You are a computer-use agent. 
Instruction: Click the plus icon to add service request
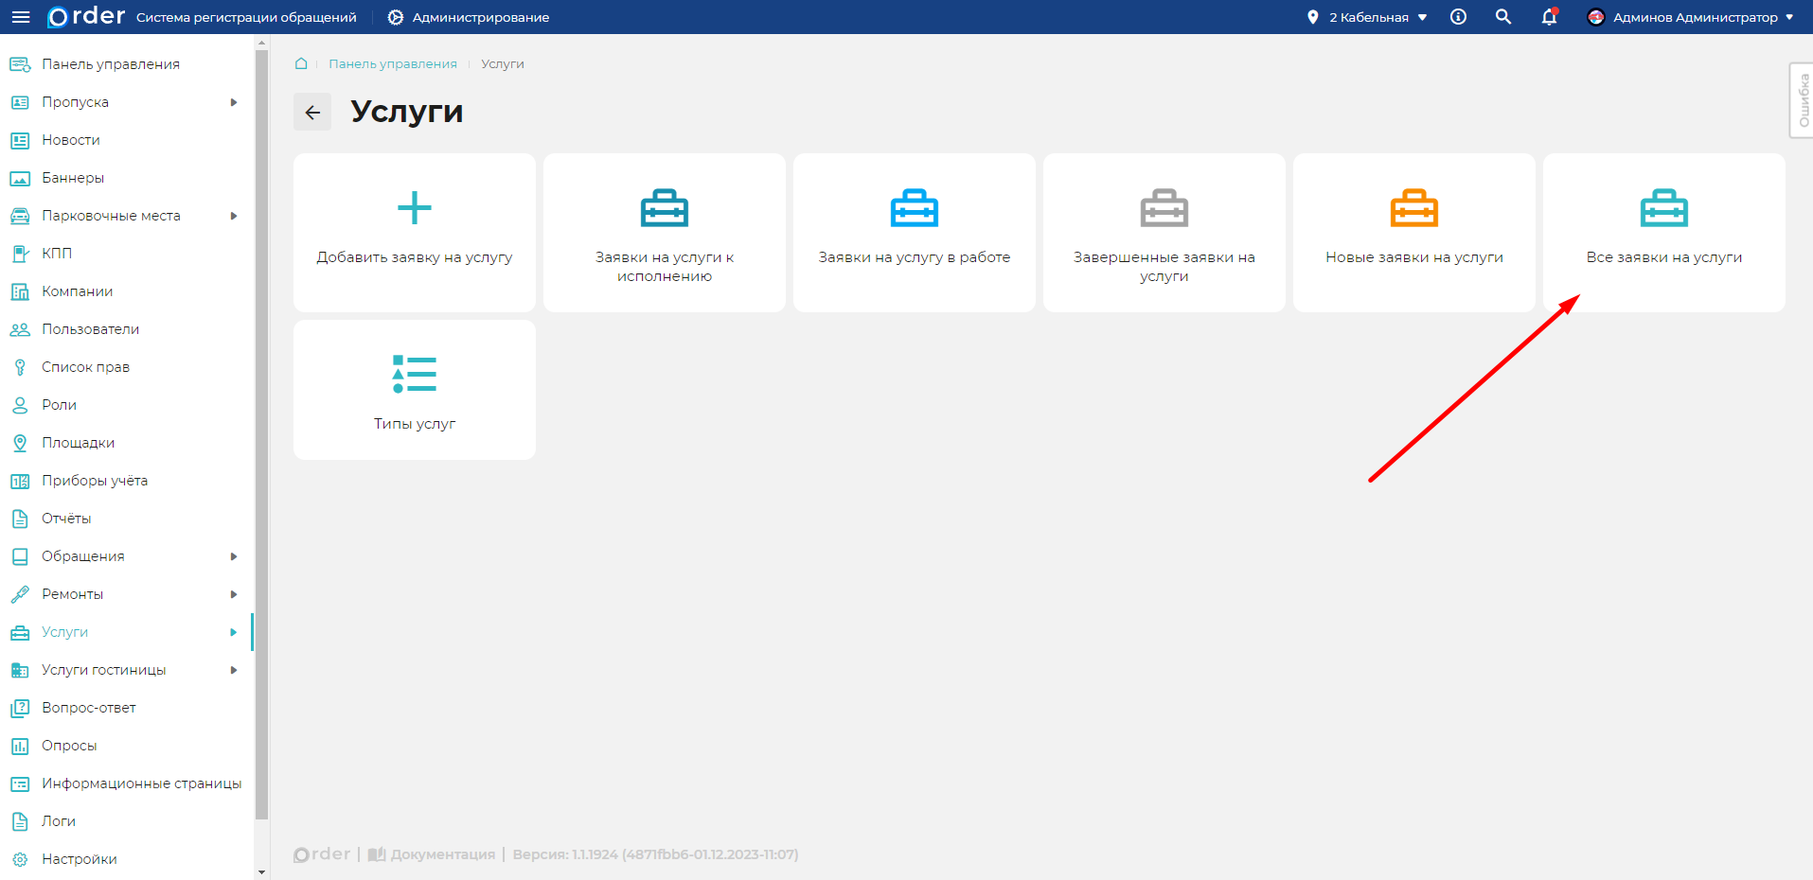tap(414, 208)
